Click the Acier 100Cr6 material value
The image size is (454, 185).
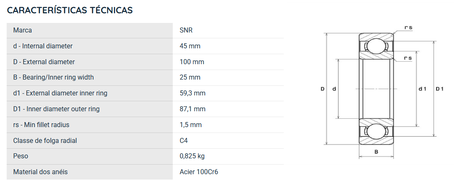tap(199, 172)
